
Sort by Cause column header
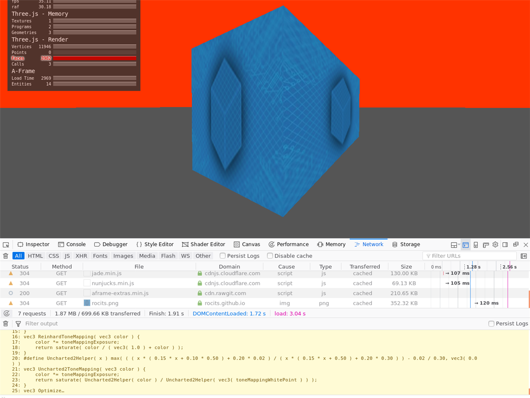pyautogui.click(x=286, y=267)
